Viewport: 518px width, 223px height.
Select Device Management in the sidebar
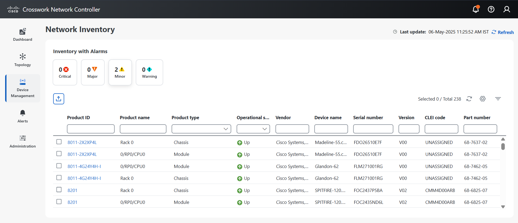(x=23, y=88)
